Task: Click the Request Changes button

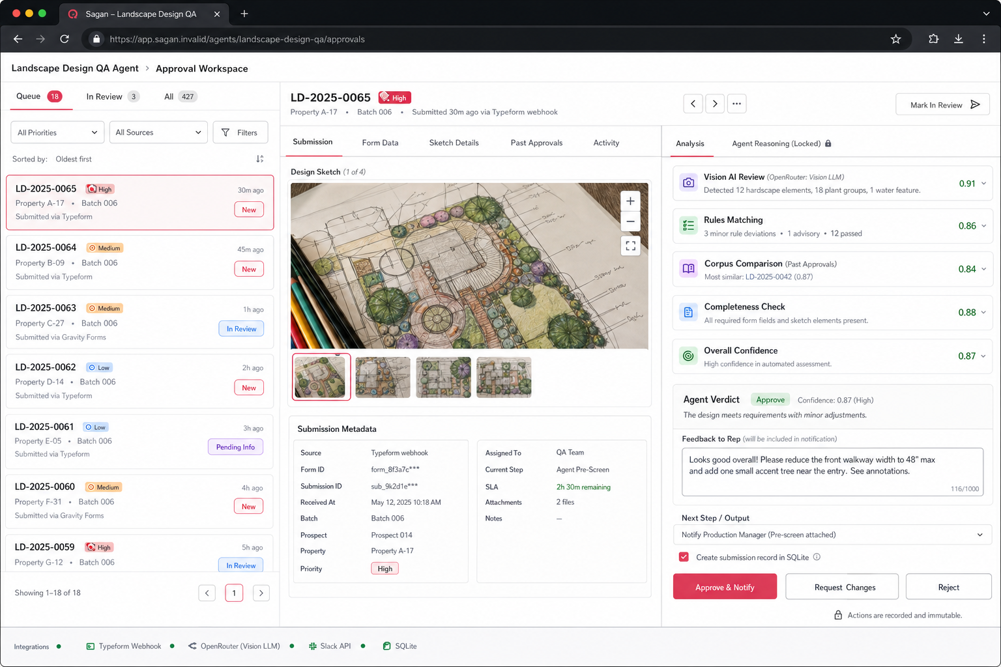Action: point(842,587)
